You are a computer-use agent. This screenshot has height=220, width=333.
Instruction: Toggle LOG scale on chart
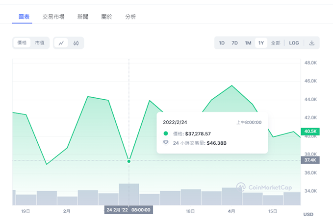[x=294, y=43]
